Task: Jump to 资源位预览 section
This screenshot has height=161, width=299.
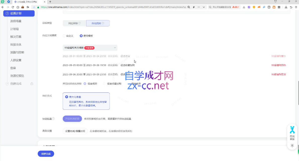Action: pyautogui.click(x=17, y=76)
